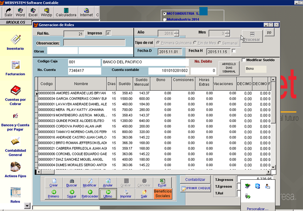The width and height of the screenshot is (303, 211).
Task: Go to the Ultimo record
Action: click(108, 194)
